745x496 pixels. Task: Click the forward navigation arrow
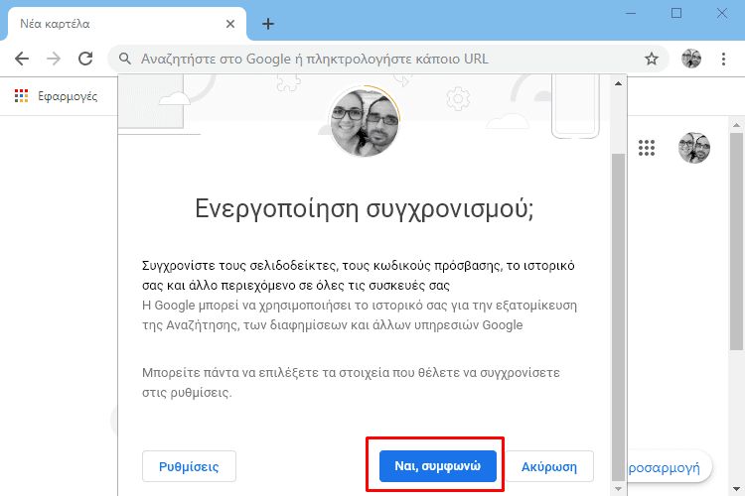[54, 59]
